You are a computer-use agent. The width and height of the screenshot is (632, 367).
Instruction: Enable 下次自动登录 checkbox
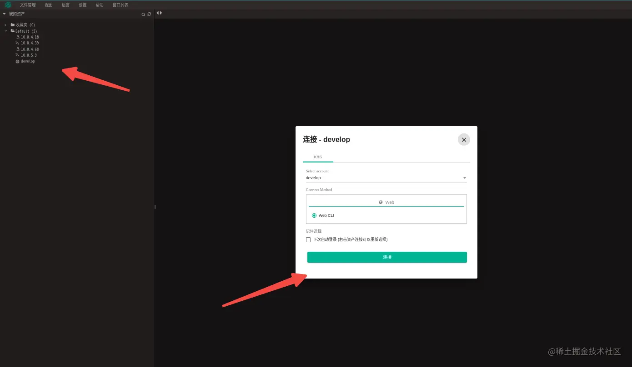click(308, 240)
